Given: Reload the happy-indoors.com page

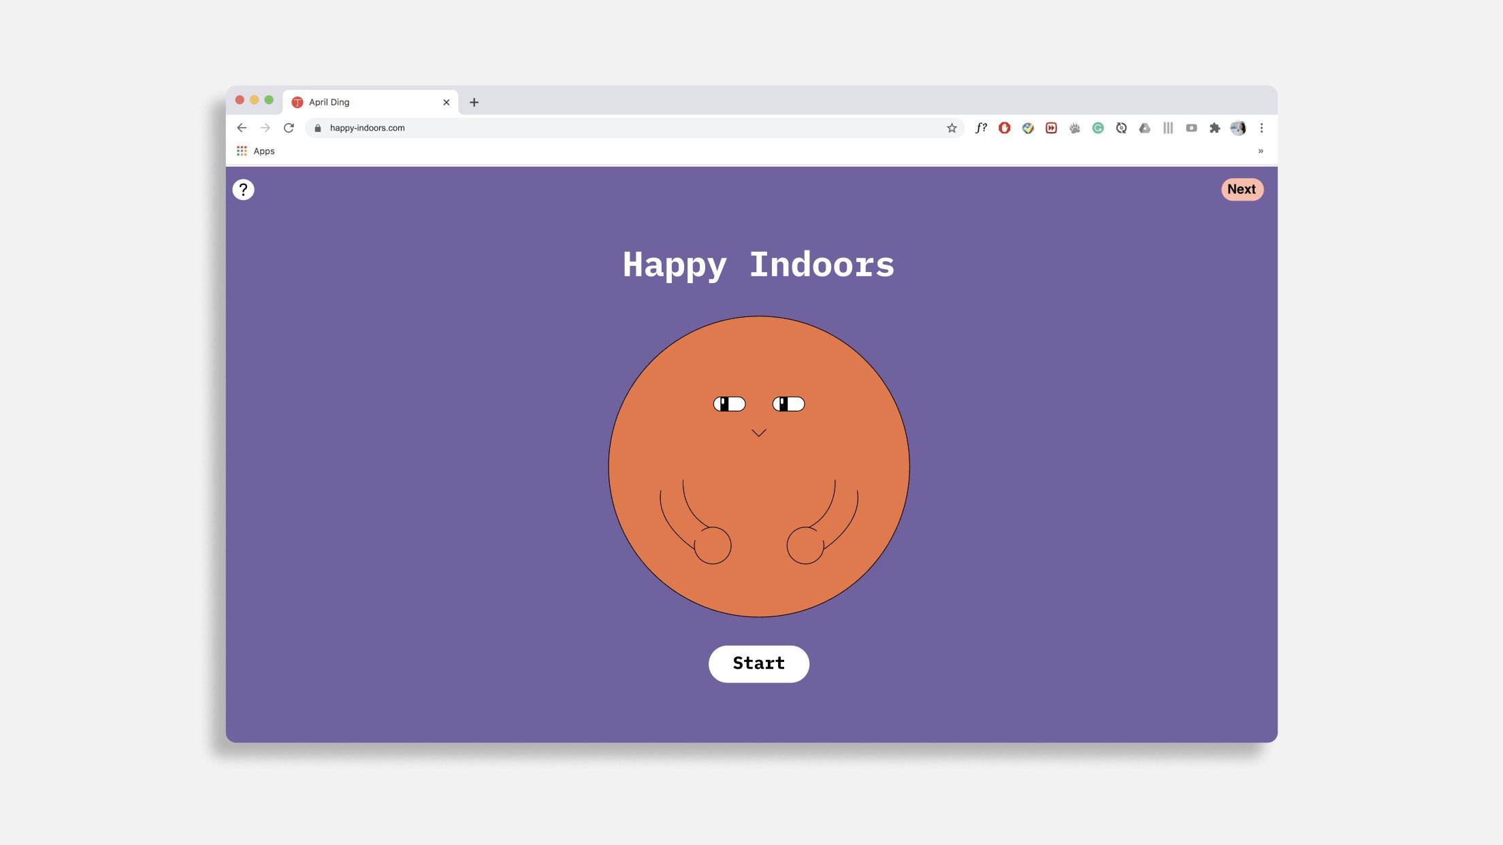Looking at the screenshot, I should [x=289, y=128].
